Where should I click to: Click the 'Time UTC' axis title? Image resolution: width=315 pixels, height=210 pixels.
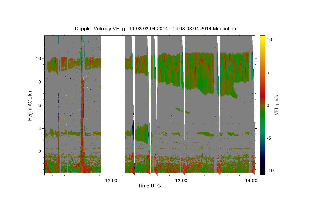[x=149, y=186]
